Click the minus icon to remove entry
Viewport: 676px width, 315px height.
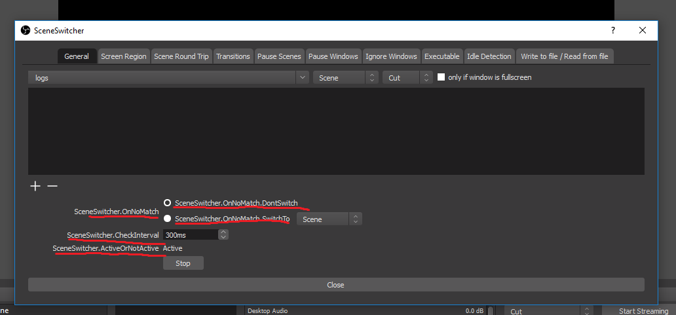click(52, 186)
